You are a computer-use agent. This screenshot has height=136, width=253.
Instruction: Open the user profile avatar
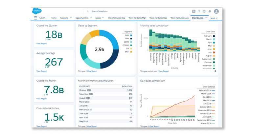coord(216,11)
